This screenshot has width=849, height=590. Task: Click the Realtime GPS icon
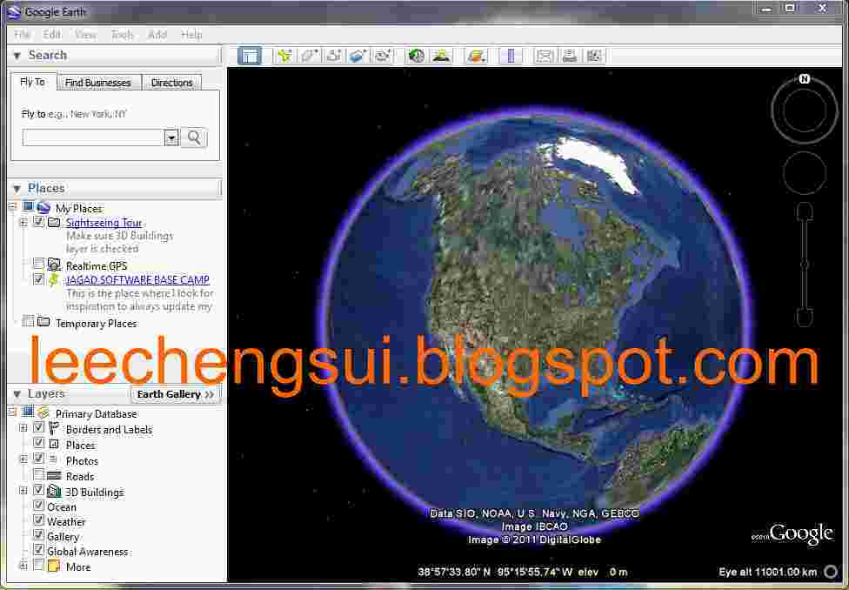click(x=54, y=265)
